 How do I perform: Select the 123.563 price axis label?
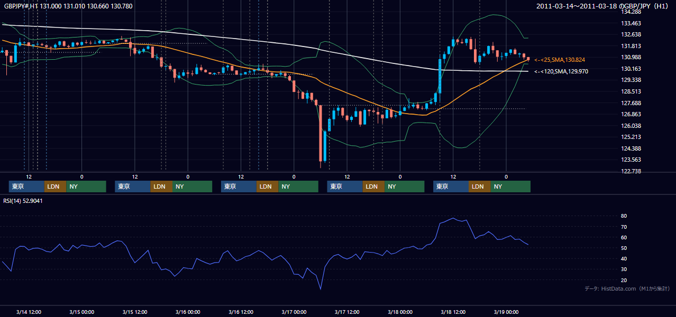coord(630,160)
